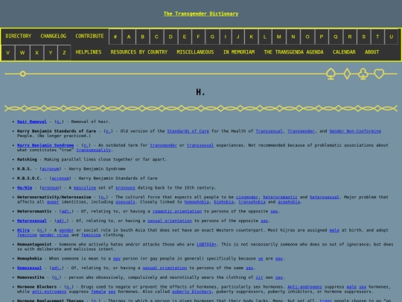Jump to letter L entries
Image resolution: width=402 pixels, height=302 pixels.
[265, 37]
